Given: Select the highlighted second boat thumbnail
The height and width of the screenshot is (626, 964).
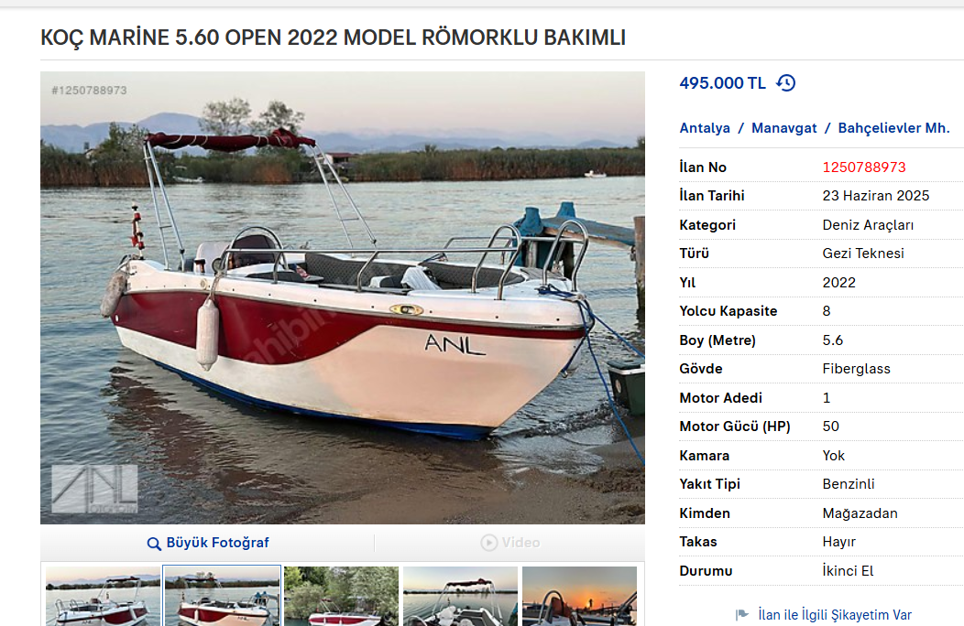Looking at the screenshot, I should 222,597.
